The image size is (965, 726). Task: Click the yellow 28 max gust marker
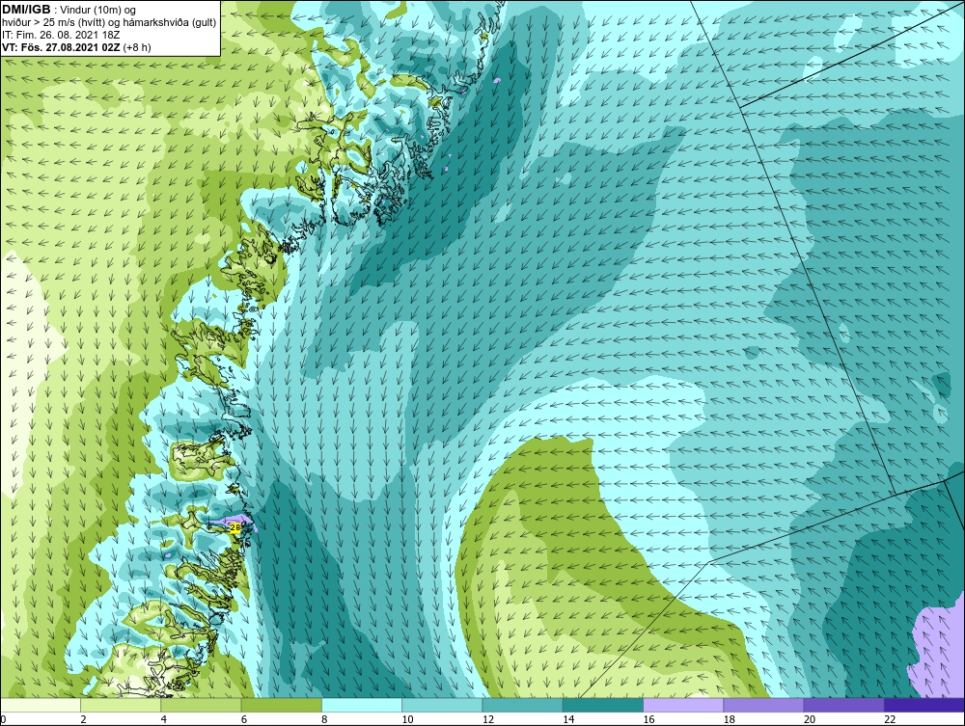[235, 526]
